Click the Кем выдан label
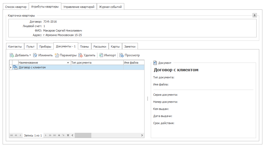This screenshot has width=265, height=147. pyautogui.click(x=161, y=109)
